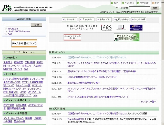The image size is (164, 125).
Task: Open the IPアドレス管理の基礎知識 link
Action: (x=16, y=79)
